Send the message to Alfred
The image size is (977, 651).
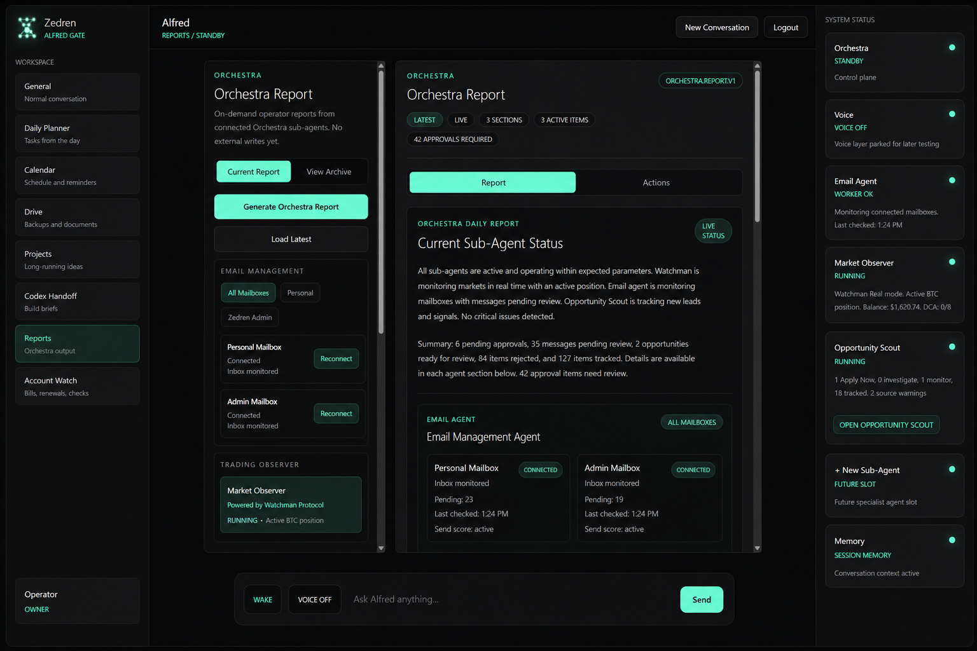click(702, 600)
